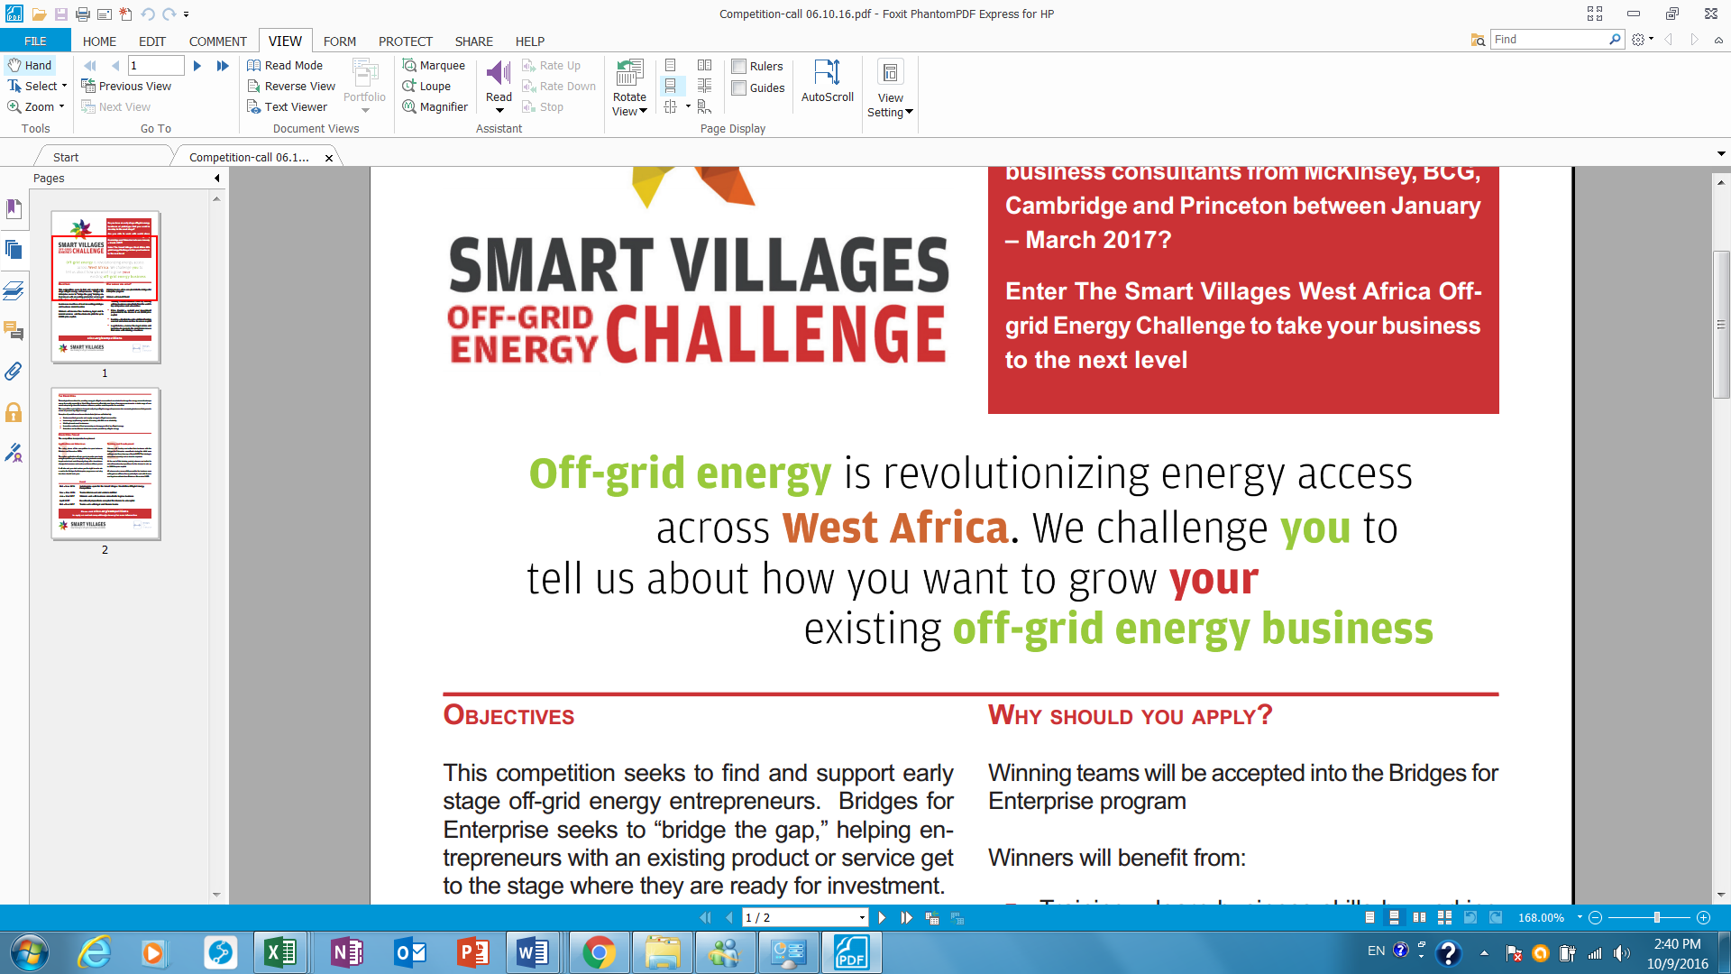Image resolution: width=1731 pixels, height=974 pixels.
Task: Expand the Read aloud dropdown
Action: point(499,111)
